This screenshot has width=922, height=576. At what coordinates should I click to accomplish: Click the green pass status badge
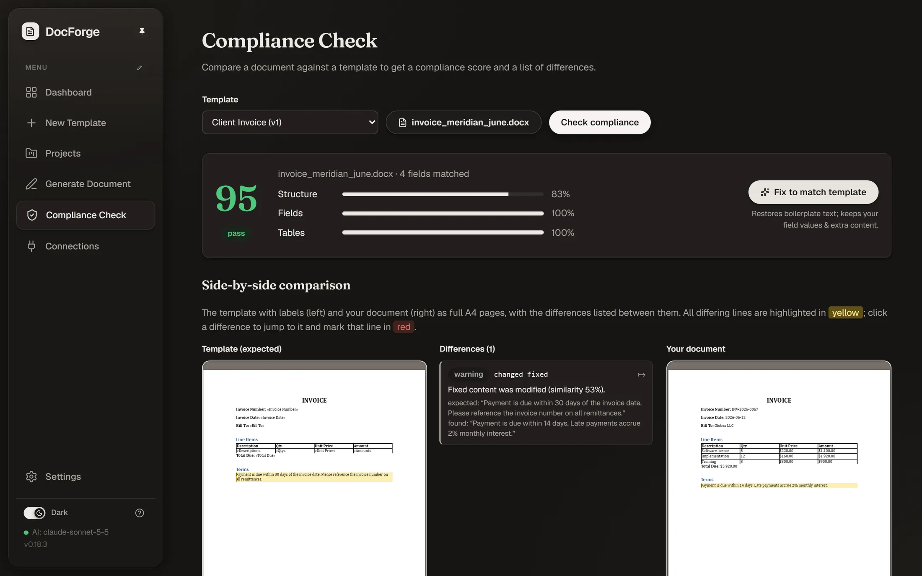click(x=236, y=233)
